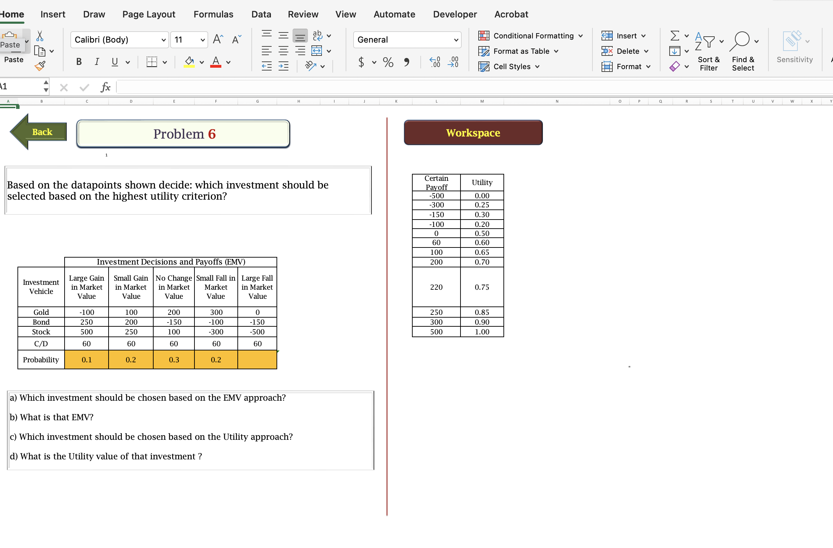The height and width of the screenshot is (548, 833).
Task: Apply currency number format
Action: 362,62
